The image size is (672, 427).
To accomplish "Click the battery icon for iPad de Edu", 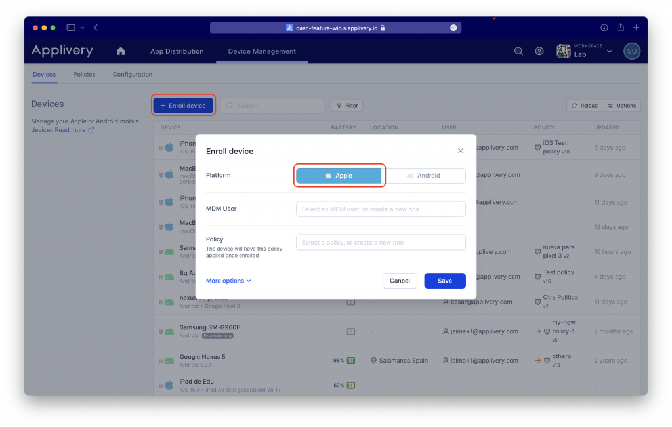I will coord(352,386).
